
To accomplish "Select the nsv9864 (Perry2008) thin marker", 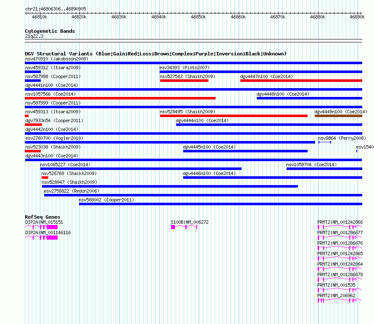I will click(325, 142).
